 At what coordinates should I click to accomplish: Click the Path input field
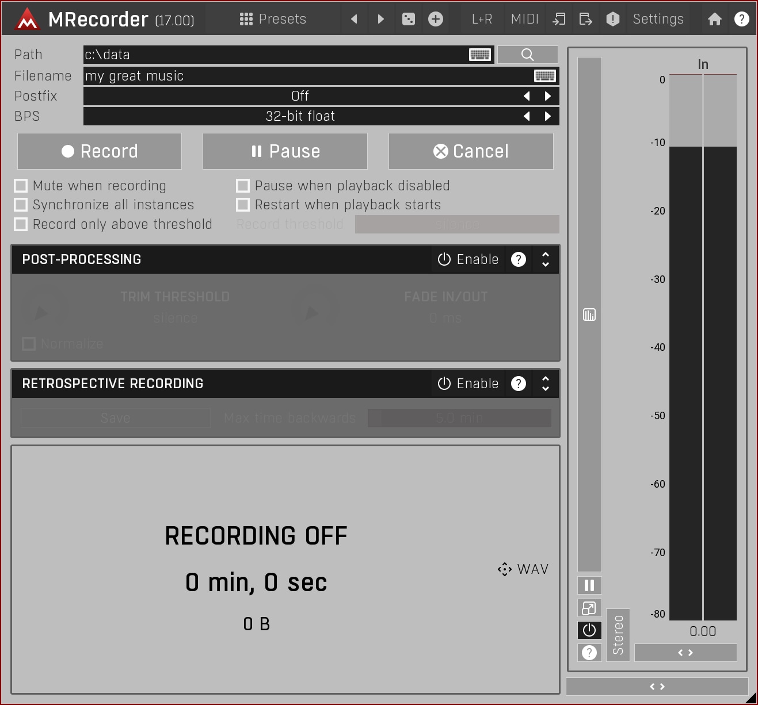pyautogui.click(x=276, y=55)
